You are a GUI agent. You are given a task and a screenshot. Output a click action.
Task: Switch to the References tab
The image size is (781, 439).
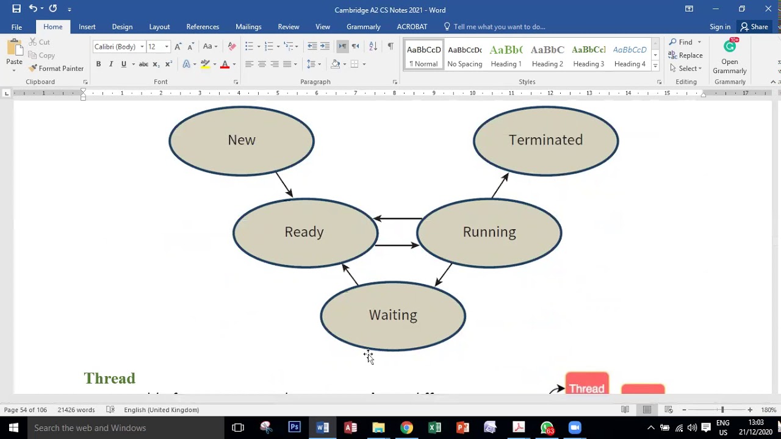(x=203, y=27)
